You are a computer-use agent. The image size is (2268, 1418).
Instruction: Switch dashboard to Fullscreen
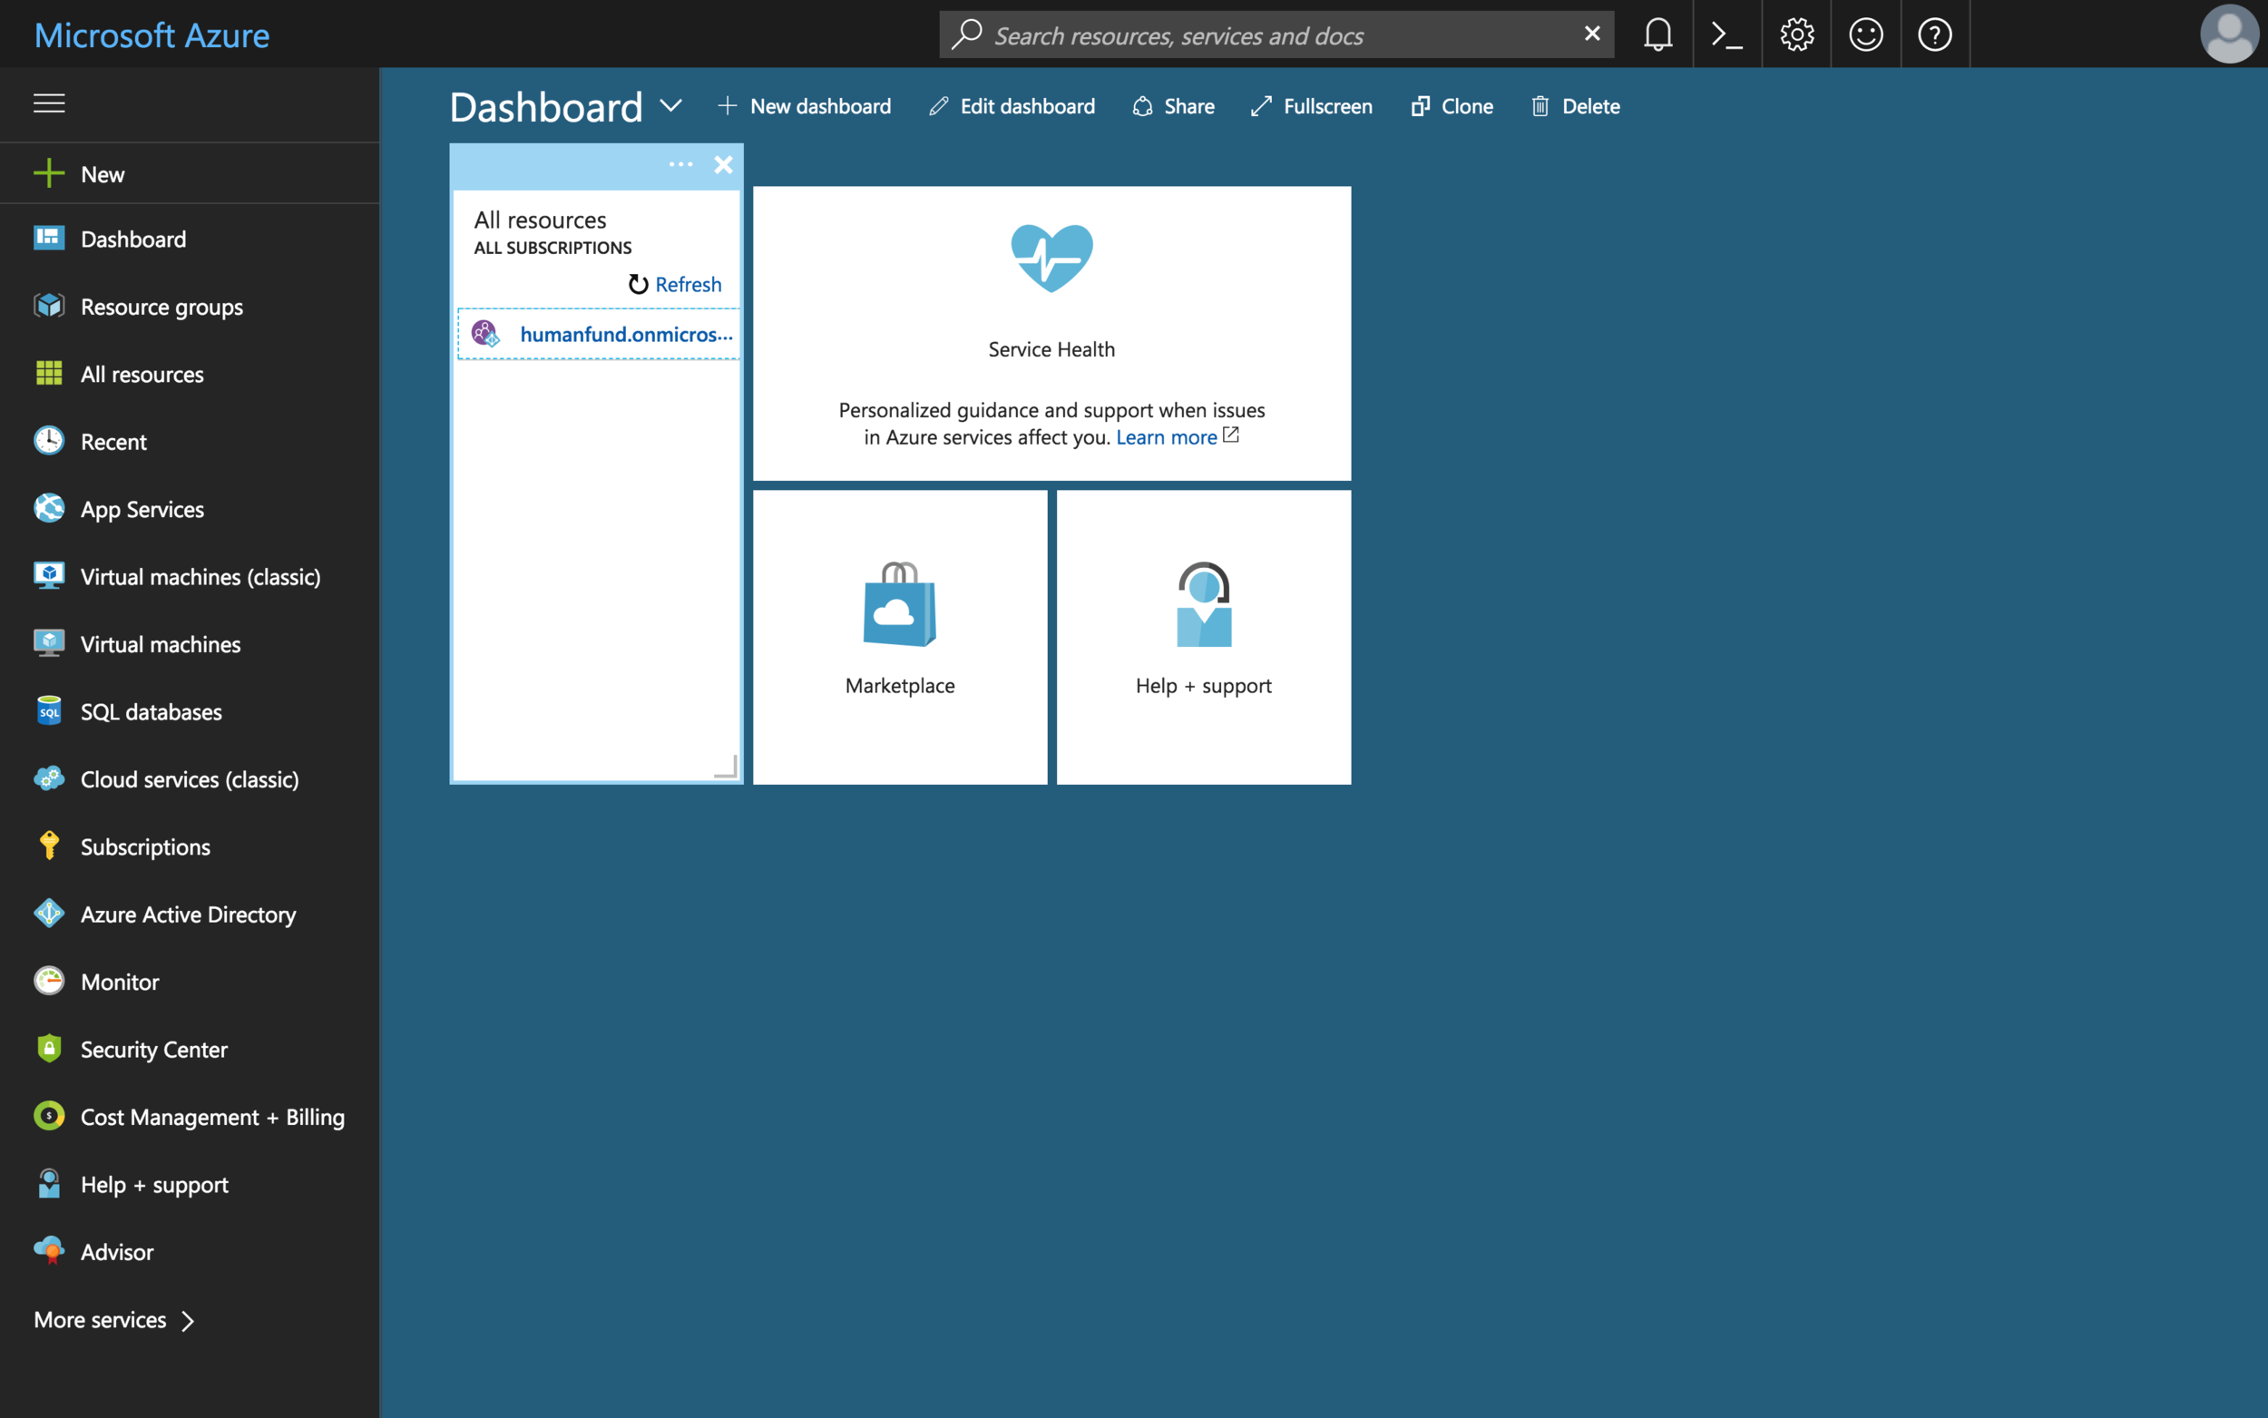pyautogui.click(x=1312, y=106)
